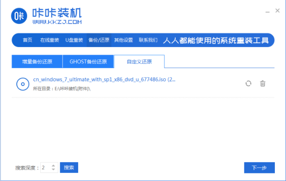Open the 在线重装 menu item
This screenshot has height=181, width=286.
pos(49,40)
